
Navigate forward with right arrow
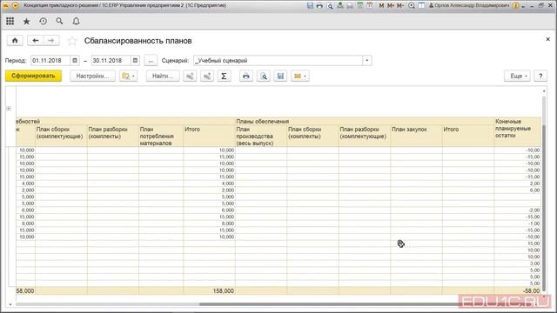pyautogui.click(x=51, y=41)
